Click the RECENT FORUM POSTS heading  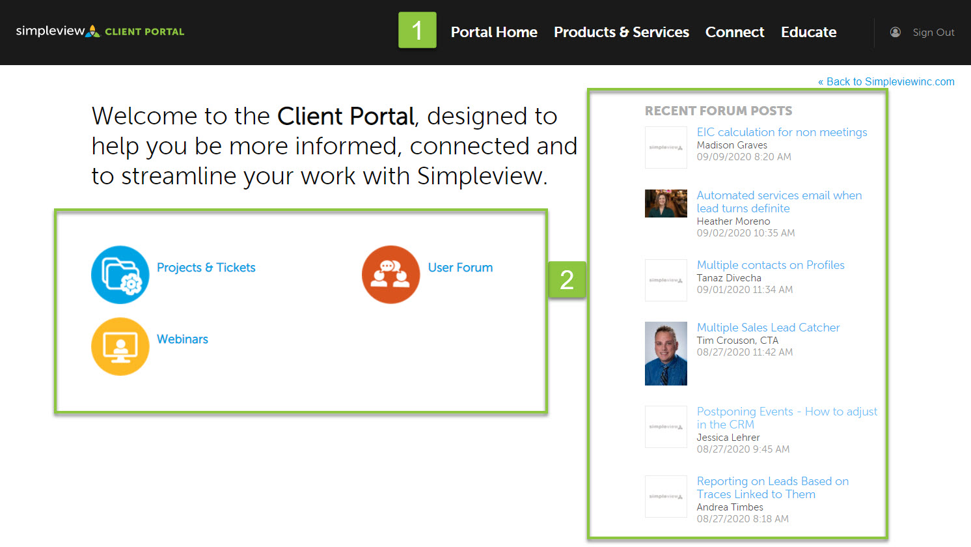[x=718, y=111]
